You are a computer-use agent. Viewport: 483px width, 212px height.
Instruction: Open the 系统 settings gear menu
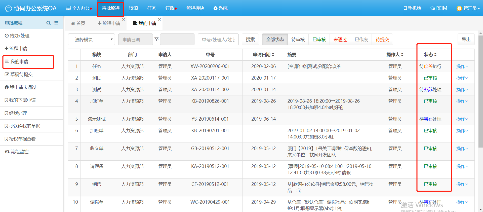click(221, 8)
